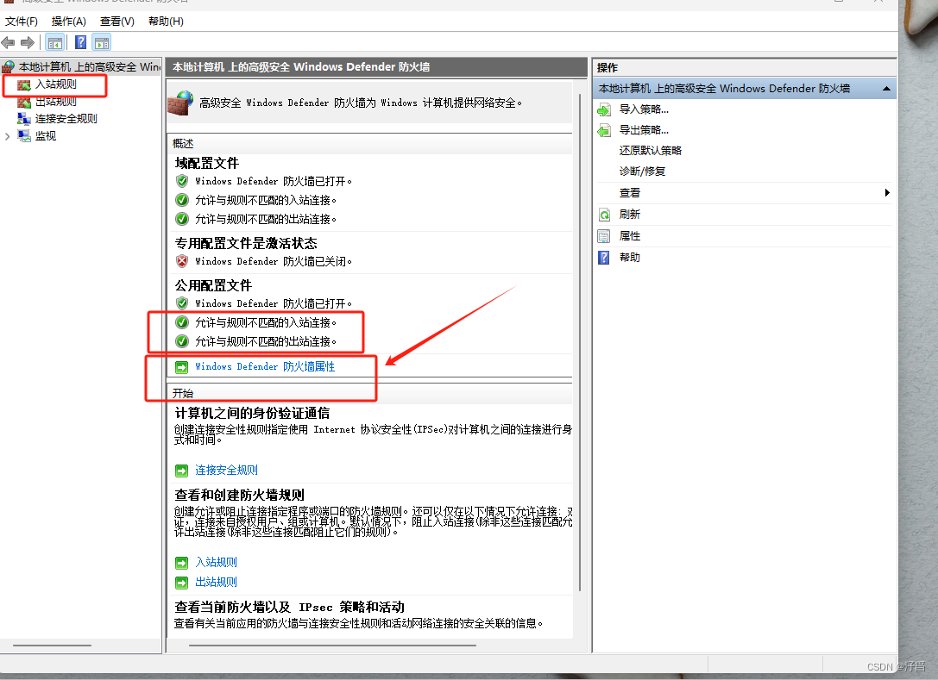Click the left tree horizontal scrollbar

pyautogui.click(x=52, y=646)
